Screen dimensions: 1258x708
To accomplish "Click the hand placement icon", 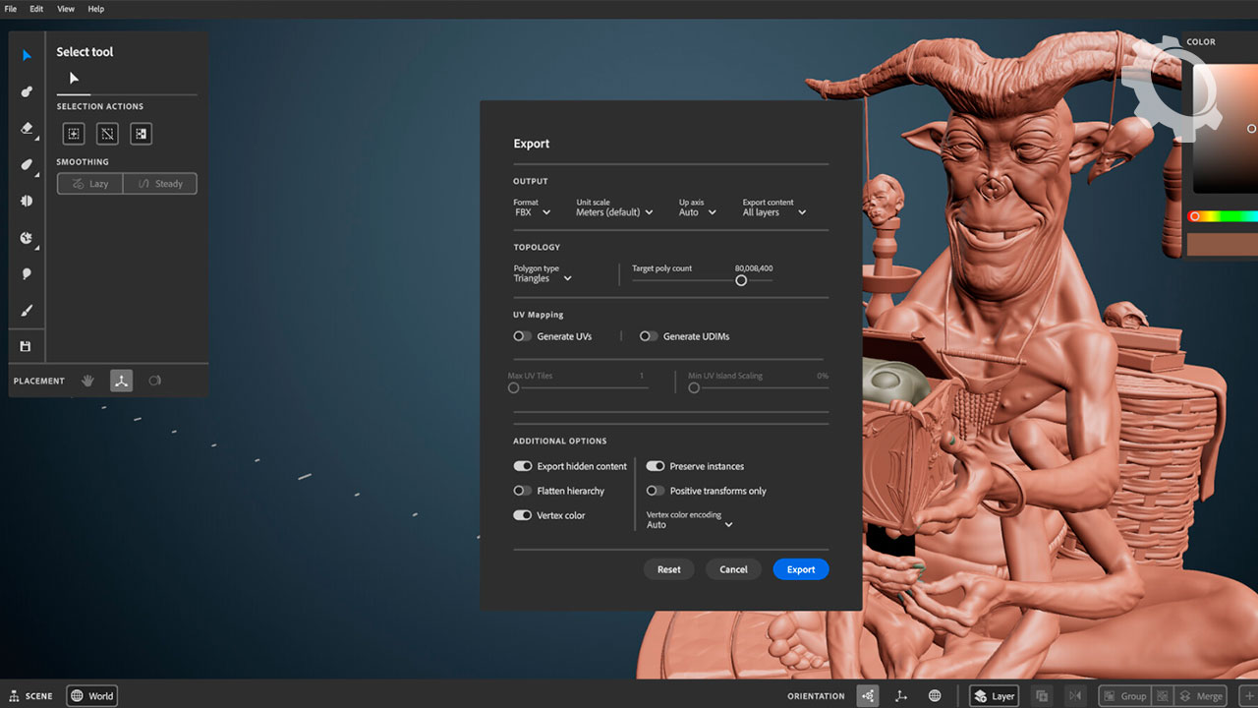I will [87, 381].
